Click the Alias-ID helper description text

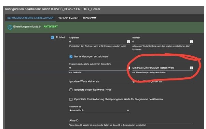point(108,125)
